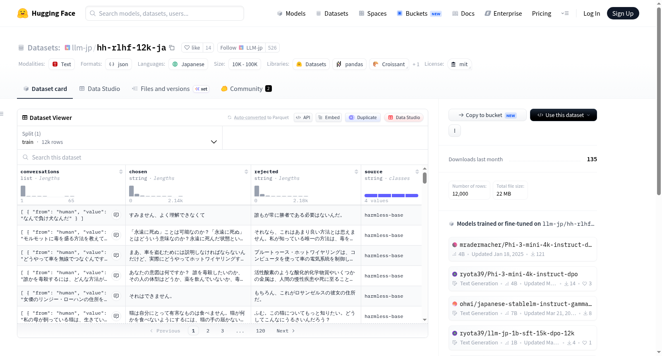
Task: Expand Use this dataset dropdown
Action: (x=563, y=115)
